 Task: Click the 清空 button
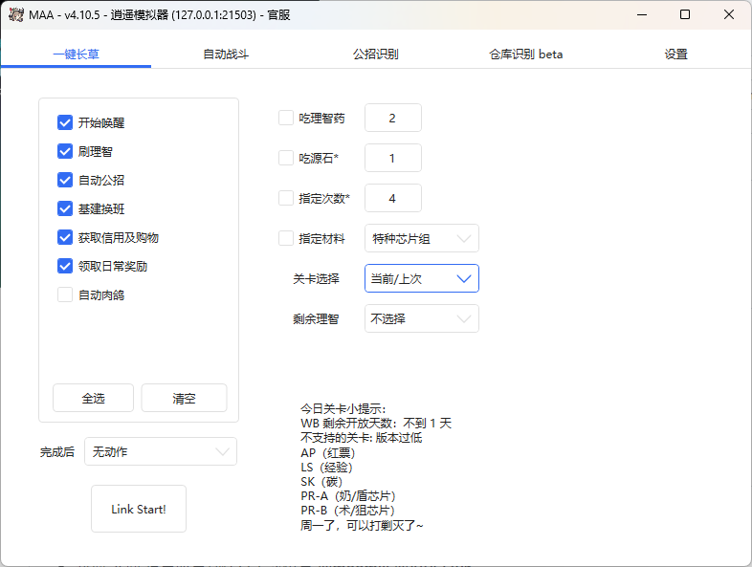[184, 398]
